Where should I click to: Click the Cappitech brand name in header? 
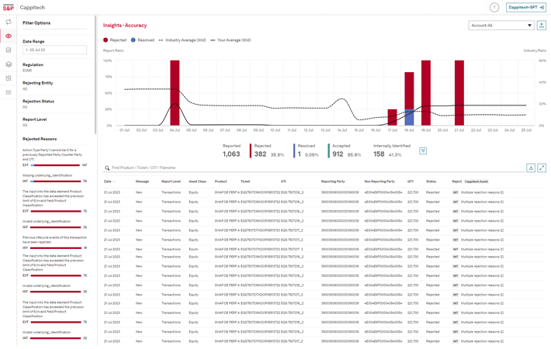tap(33, 8)
